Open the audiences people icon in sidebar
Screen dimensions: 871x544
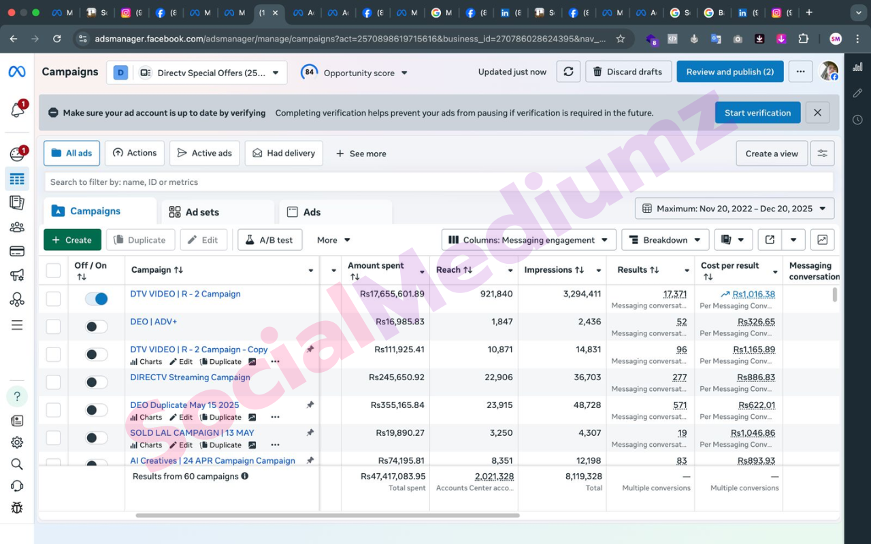(x=17, y=227)
